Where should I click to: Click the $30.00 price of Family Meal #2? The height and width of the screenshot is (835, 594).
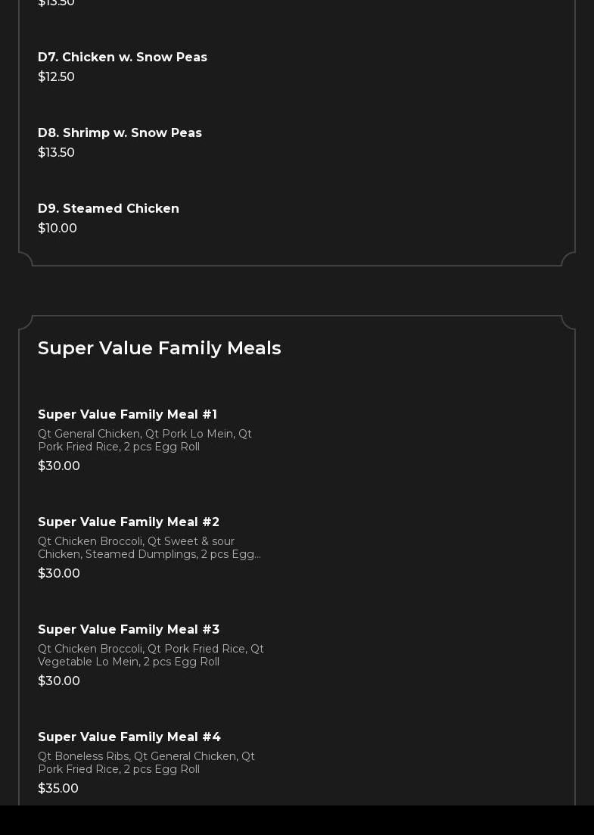click(x=59, y=574)
